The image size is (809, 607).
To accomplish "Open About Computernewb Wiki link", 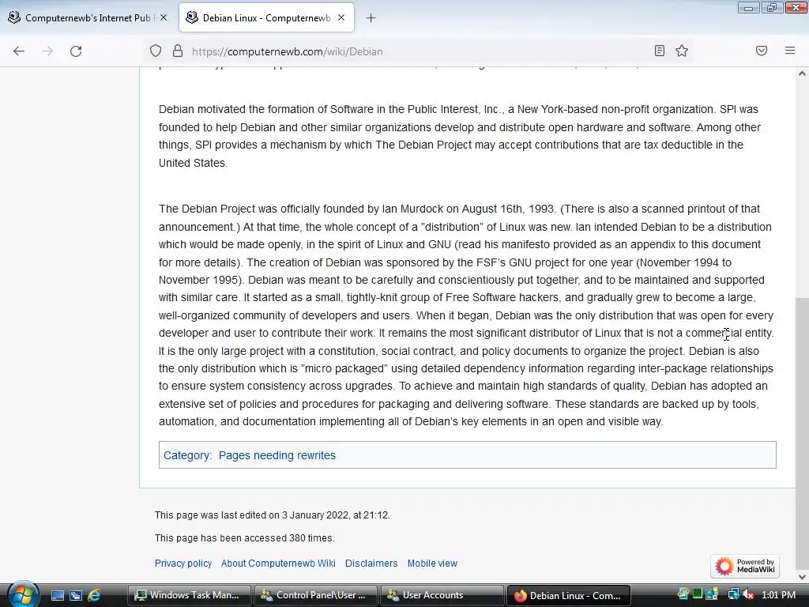I will [x=278, y=563].
